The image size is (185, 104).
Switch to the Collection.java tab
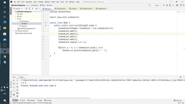[x=87, y=9]
